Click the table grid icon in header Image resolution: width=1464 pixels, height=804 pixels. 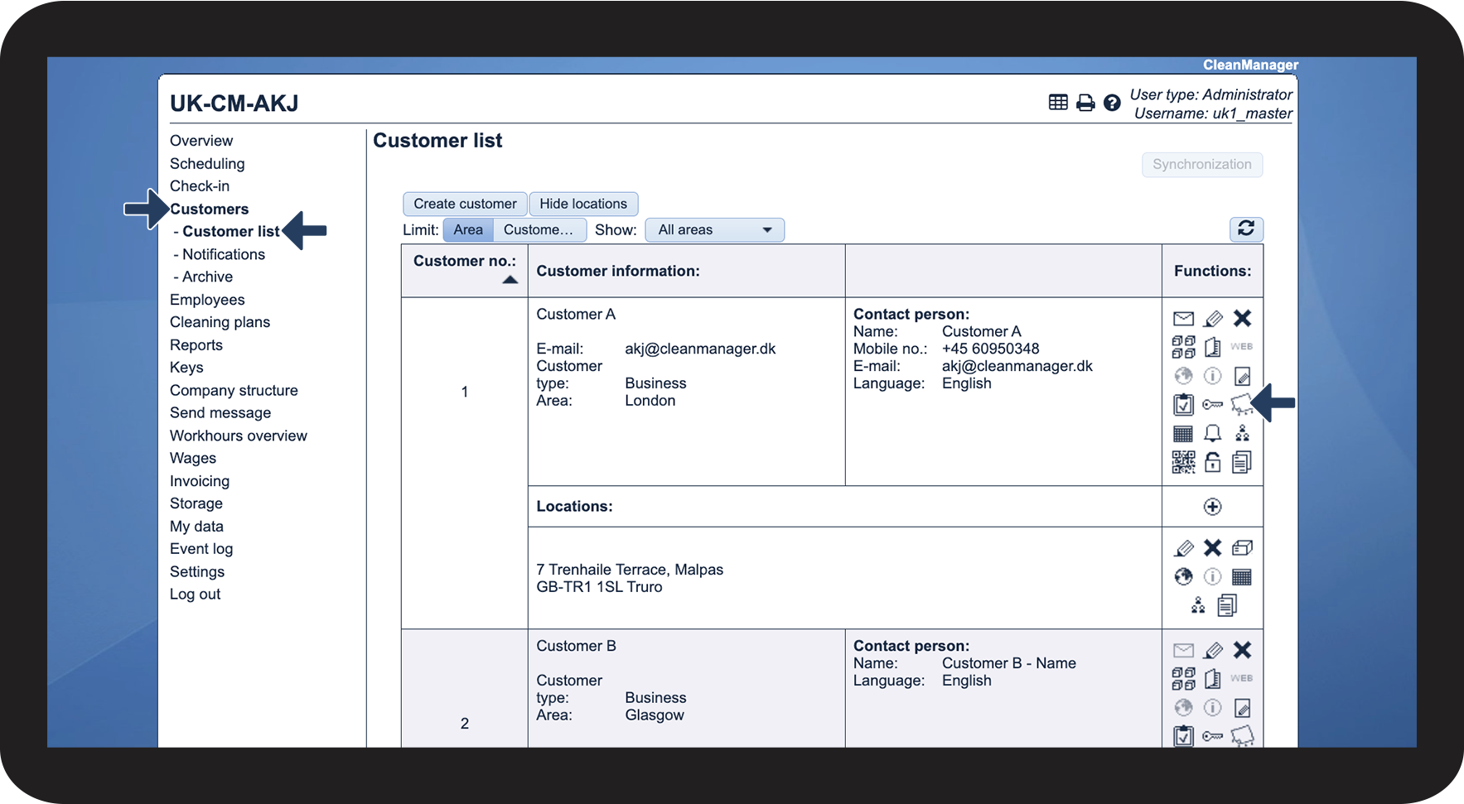[1058, 103]
